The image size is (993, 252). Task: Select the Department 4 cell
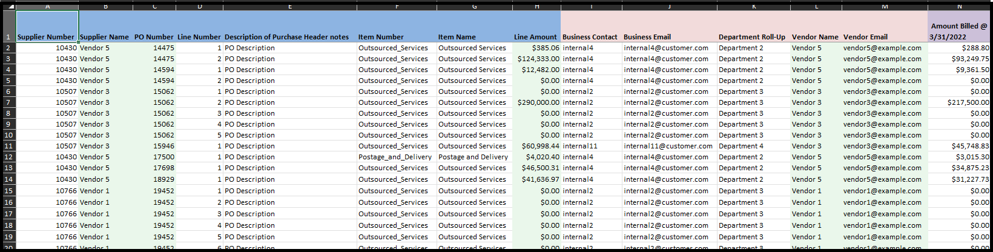[753, 146]
